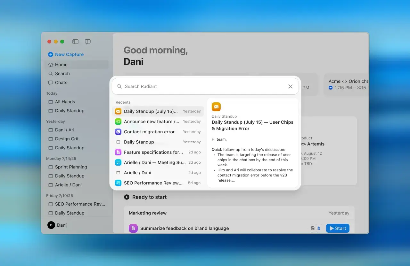Image resolution: width=410 pixels, height=266 pixels.
Task: Toggle the sidebar visibility icon
Action: (75, 42)
